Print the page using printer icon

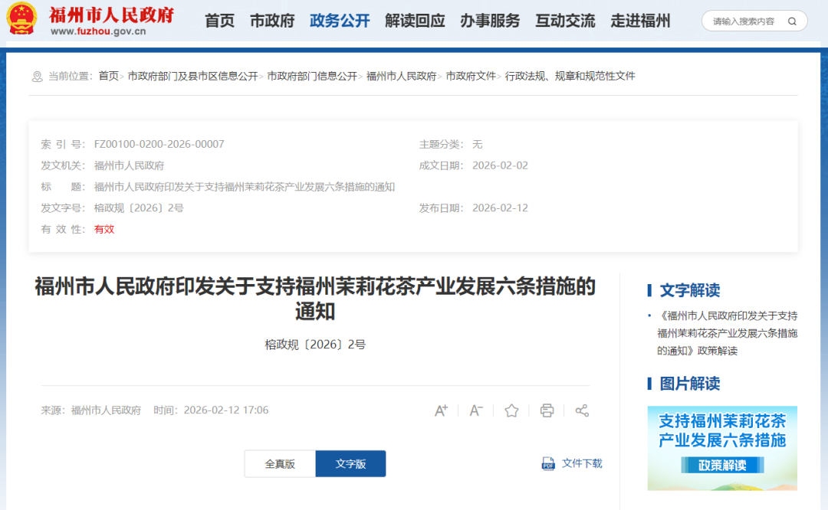547,410
